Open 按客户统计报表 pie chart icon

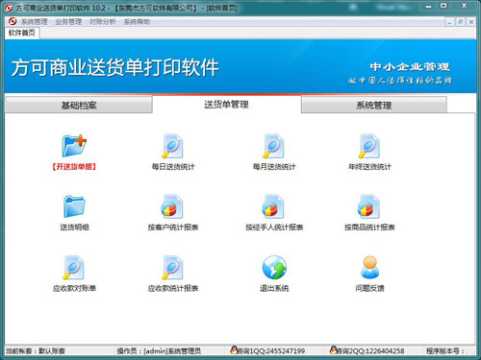172,206
